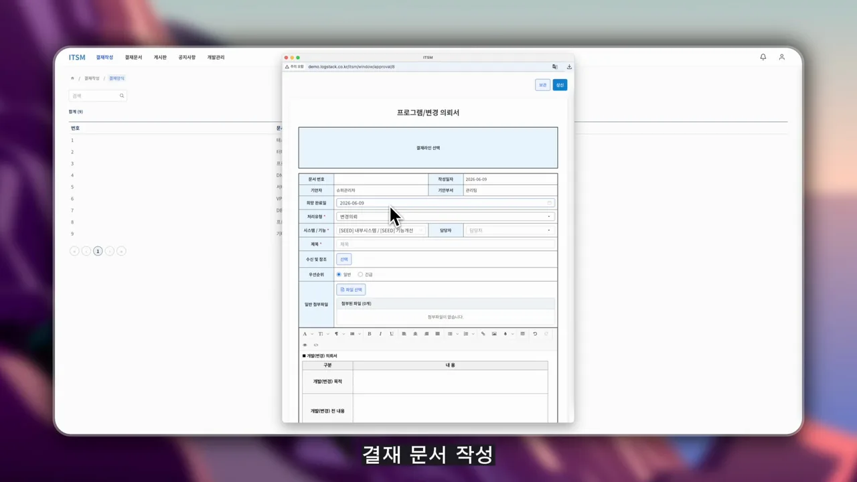This screenshot has width=857, height=482.
Task: Expand the font color dropdown in editor
Action: click(x=312, y=333)
